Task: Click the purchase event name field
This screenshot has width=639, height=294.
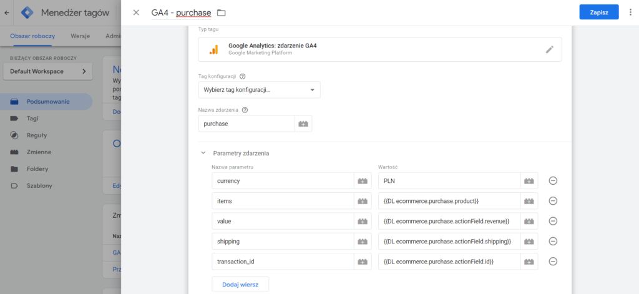Action: 246,124
